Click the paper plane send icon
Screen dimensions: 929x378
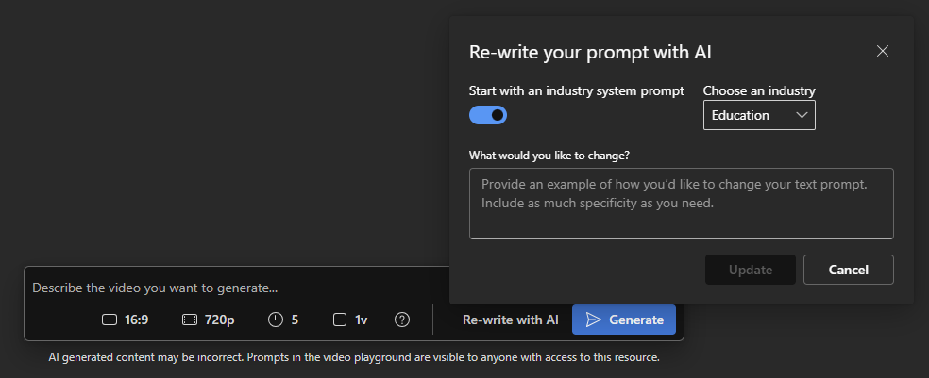[x=593, y=320]
